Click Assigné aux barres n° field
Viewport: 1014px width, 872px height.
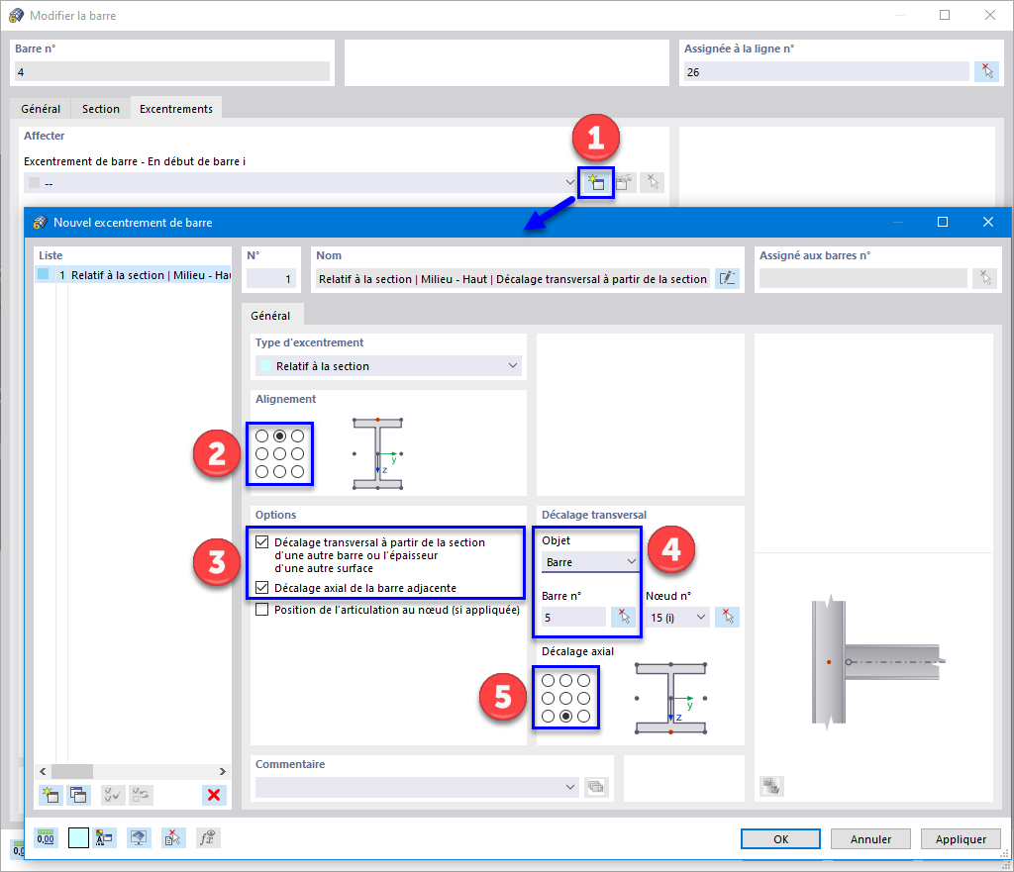pyautogui.click(x=862, y=278)
